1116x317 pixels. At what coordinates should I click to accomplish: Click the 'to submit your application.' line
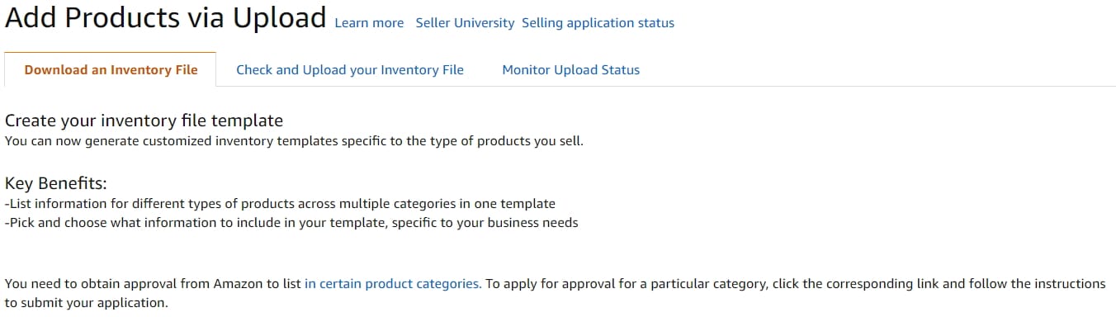86,303
